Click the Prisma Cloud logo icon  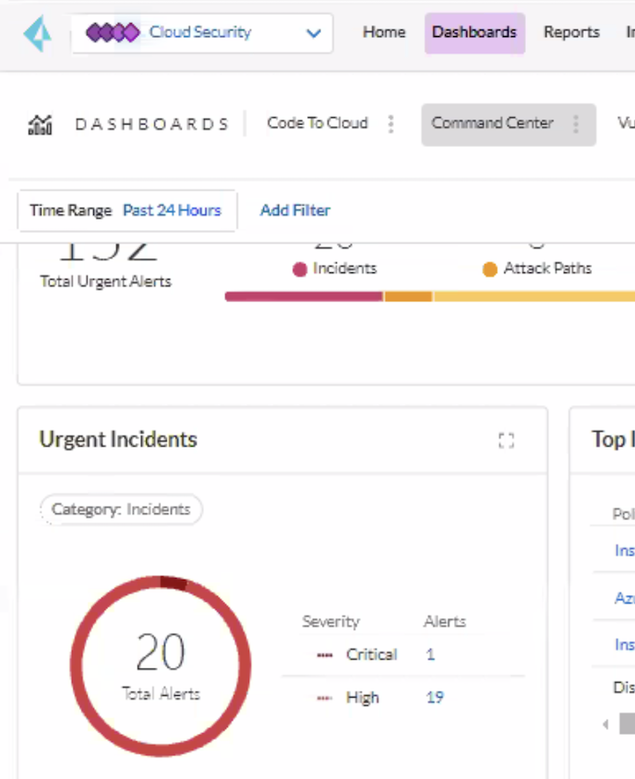pyautogui.click(x=37, y=31)
